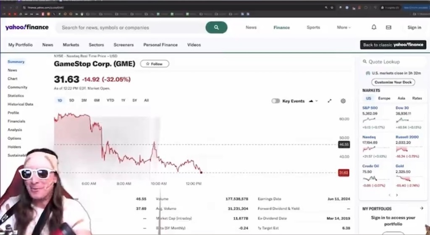The height and width of the screenshot is (235, 430).
Task: Open Statistics in the left sidebar
Action: coord(16,96)
